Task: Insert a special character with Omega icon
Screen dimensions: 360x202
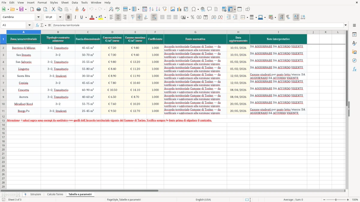Action: (x=193, y=9)
